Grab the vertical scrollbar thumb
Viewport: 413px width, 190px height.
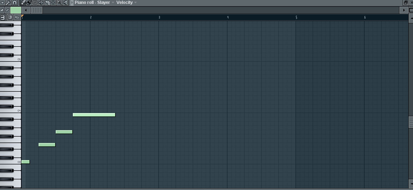411,122
